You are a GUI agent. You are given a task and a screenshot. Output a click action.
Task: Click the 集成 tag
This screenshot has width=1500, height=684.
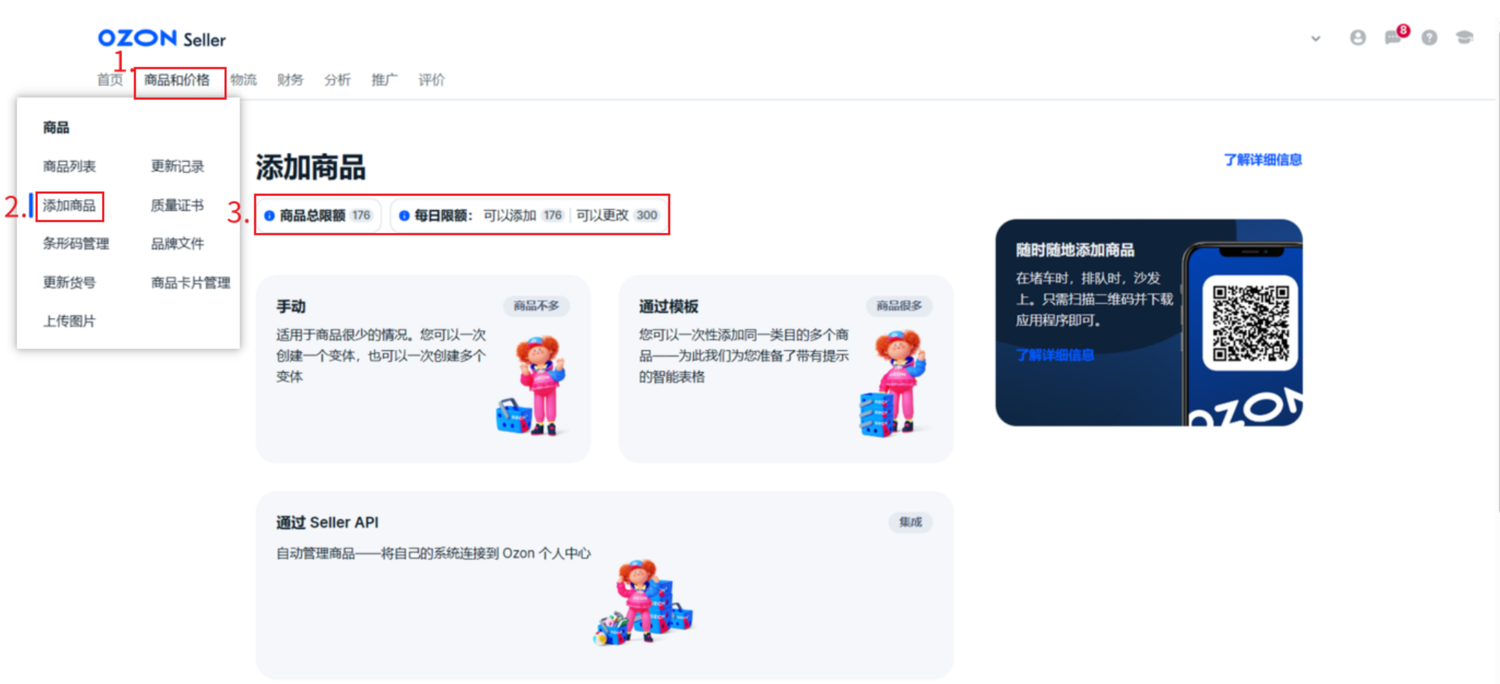[x=911, y=522]
